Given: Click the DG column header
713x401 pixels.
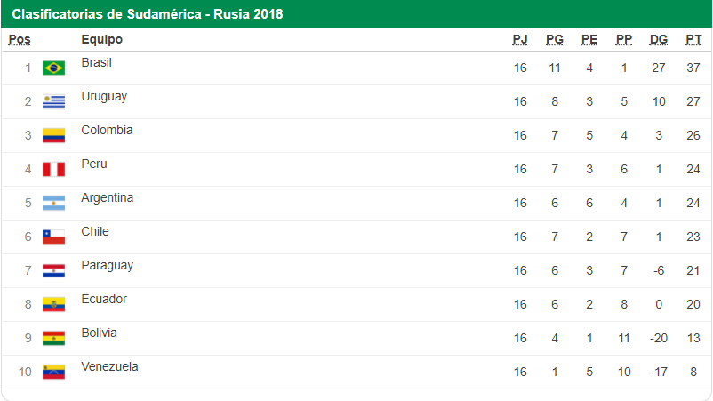Looking at the screenshot, I should [659, 39].
